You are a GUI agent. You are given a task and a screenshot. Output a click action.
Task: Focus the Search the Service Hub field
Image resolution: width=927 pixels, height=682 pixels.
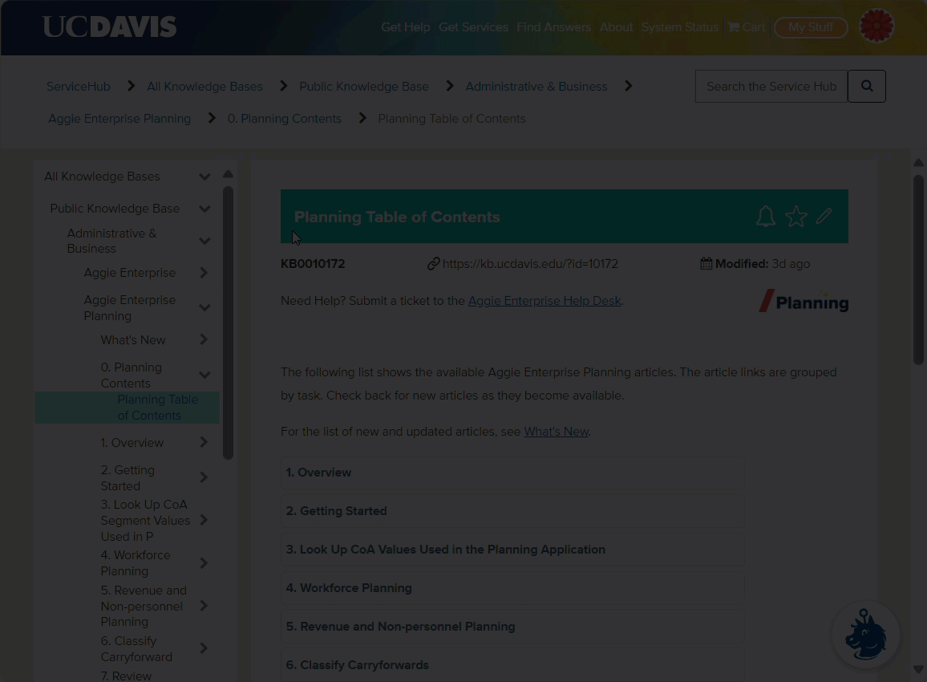pyautogui.click(x=771, y=87)
